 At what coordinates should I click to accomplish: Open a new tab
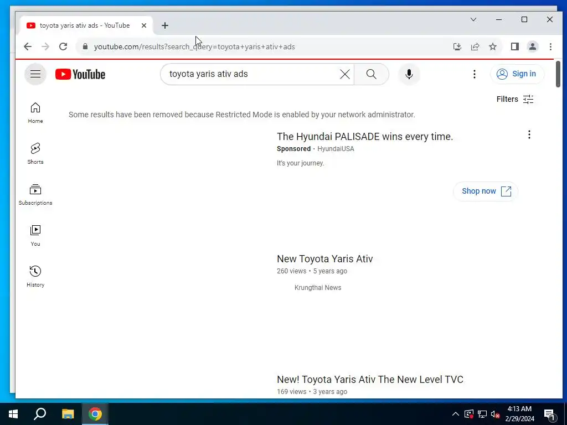[165, 25]
